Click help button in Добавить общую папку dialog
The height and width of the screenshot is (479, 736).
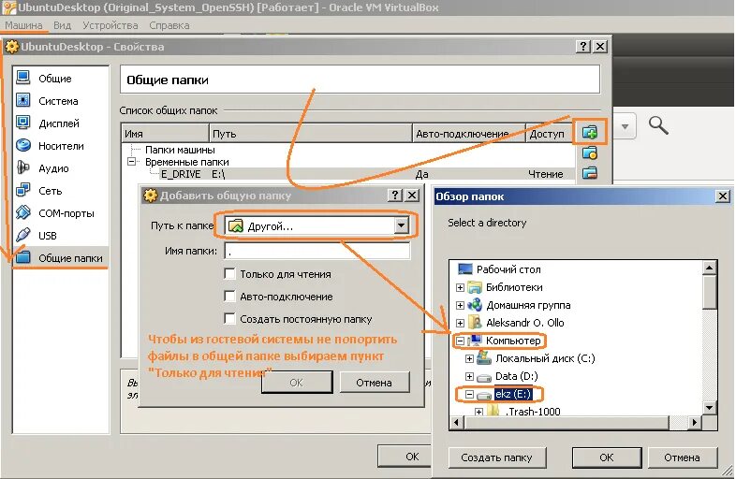[x=395, y=196]
